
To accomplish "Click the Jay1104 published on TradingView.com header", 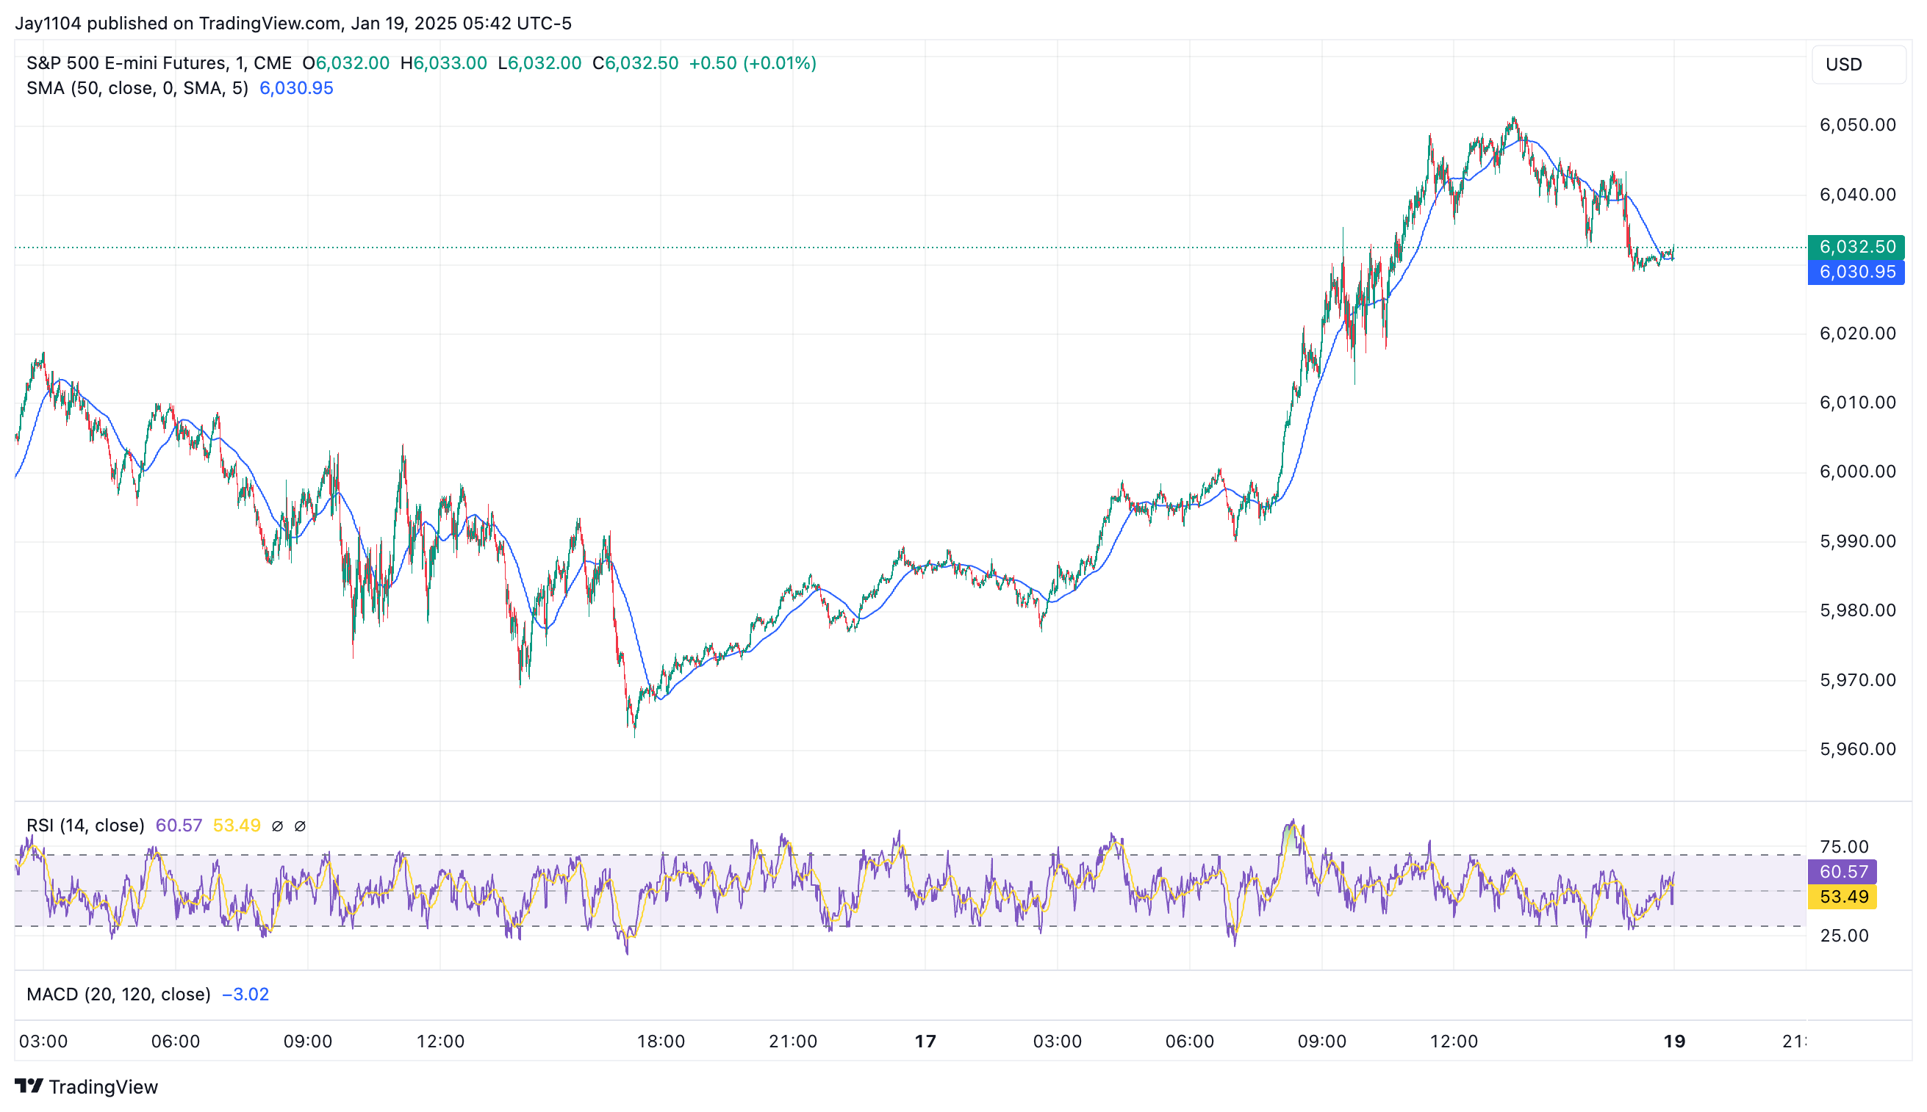I will (x=293, y=24).
